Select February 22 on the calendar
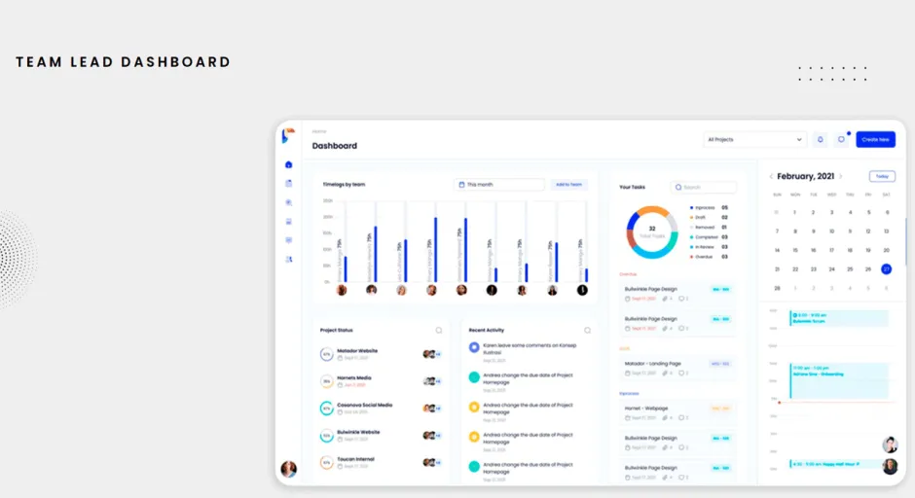The height and width of the screenshot is (498, 915). 795,269
